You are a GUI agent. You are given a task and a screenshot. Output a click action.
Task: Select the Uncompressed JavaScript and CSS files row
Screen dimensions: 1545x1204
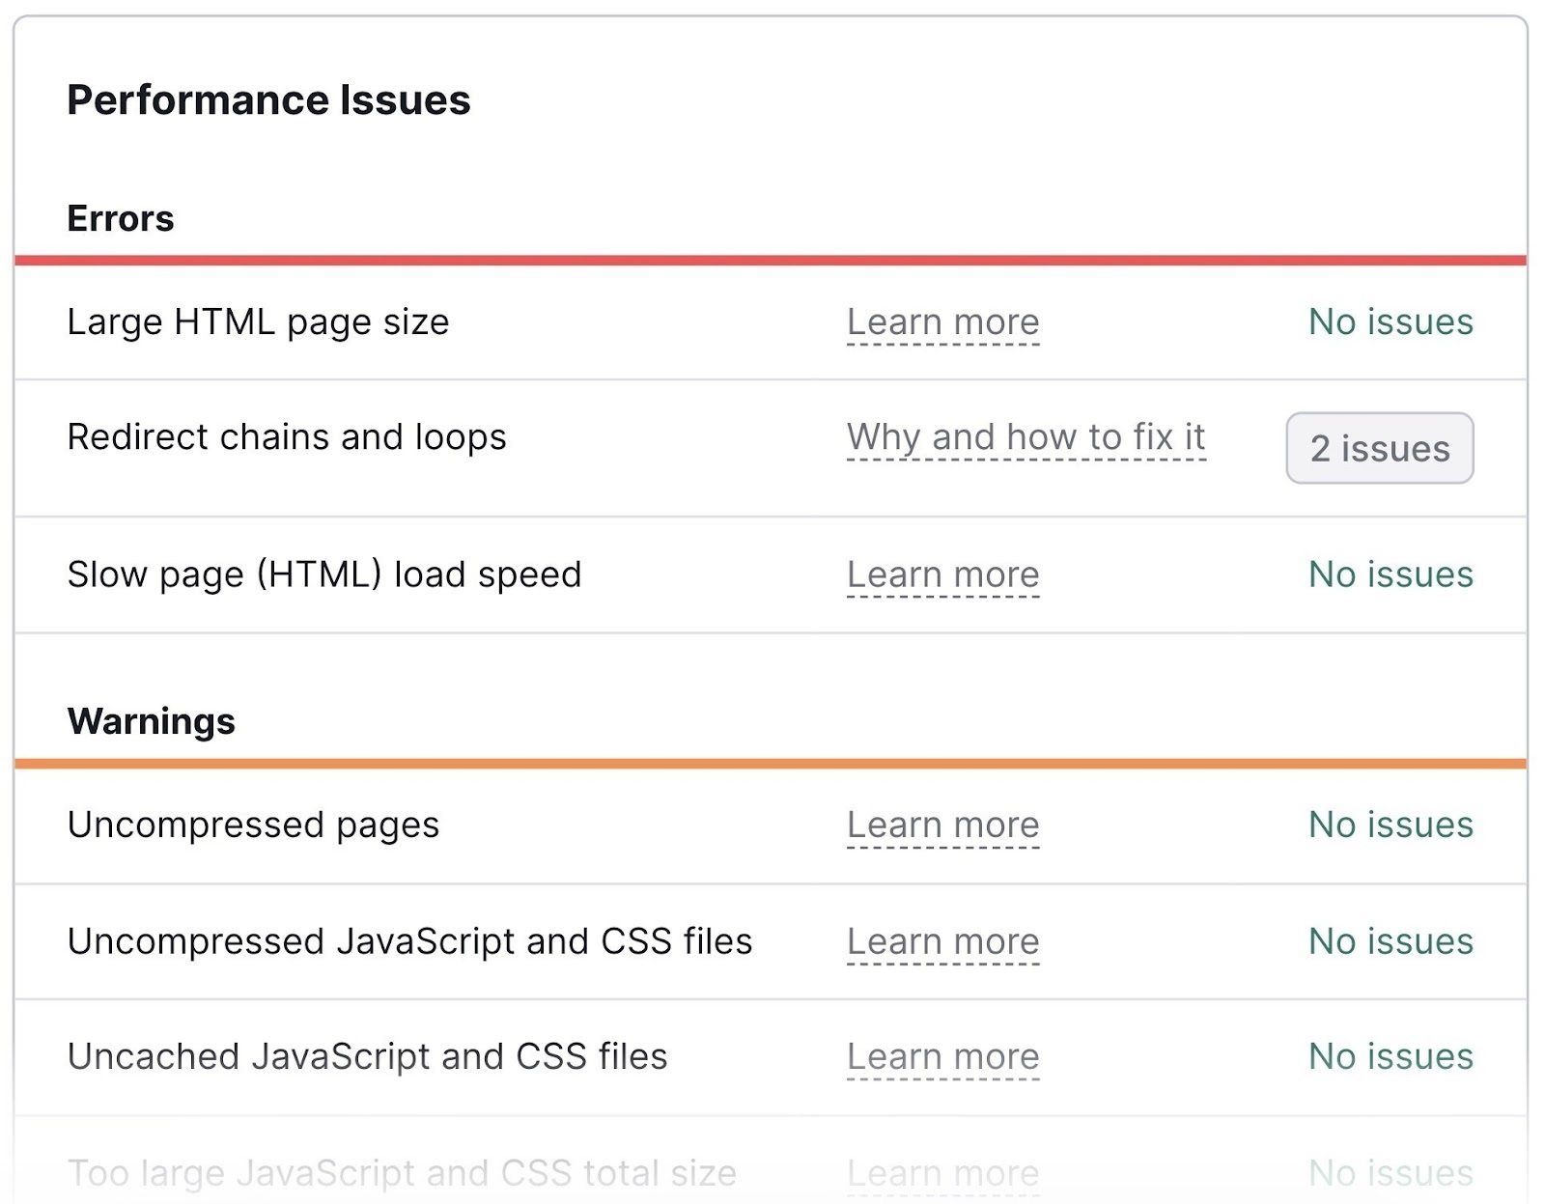tap(409, 941)
